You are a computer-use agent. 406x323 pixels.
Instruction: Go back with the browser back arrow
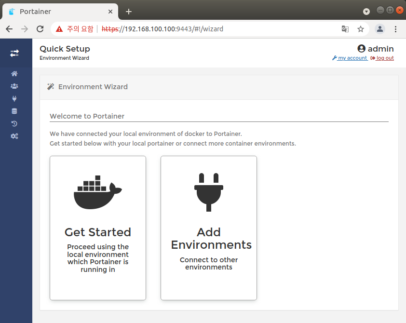[9, 29]
